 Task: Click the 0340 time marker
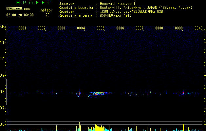[x=198, y=28]
